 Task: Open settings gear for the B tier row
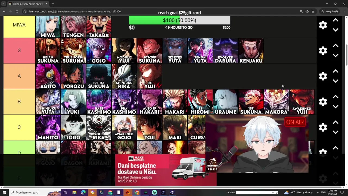[323, 102]
